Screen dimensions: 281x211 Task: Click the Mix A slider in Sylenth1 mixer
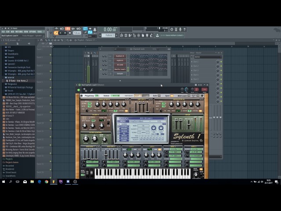(177, 124)
